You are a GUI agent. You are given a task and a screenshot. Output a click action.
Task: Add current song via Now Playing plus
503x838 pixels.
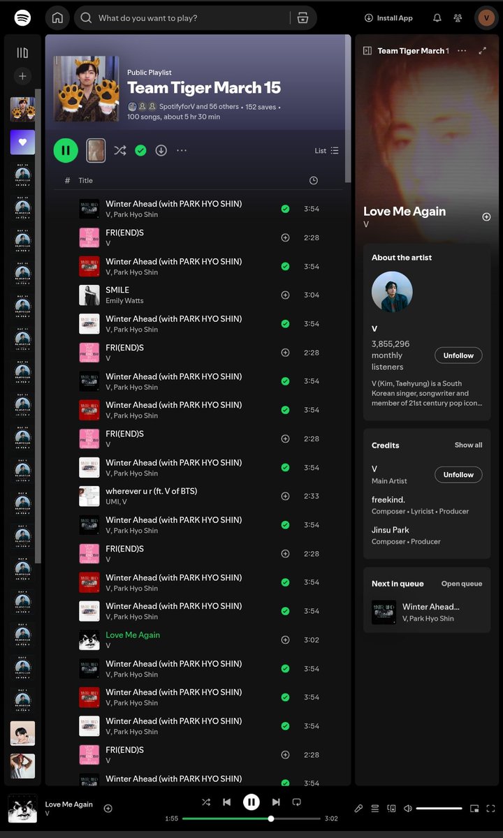point(486,217)
